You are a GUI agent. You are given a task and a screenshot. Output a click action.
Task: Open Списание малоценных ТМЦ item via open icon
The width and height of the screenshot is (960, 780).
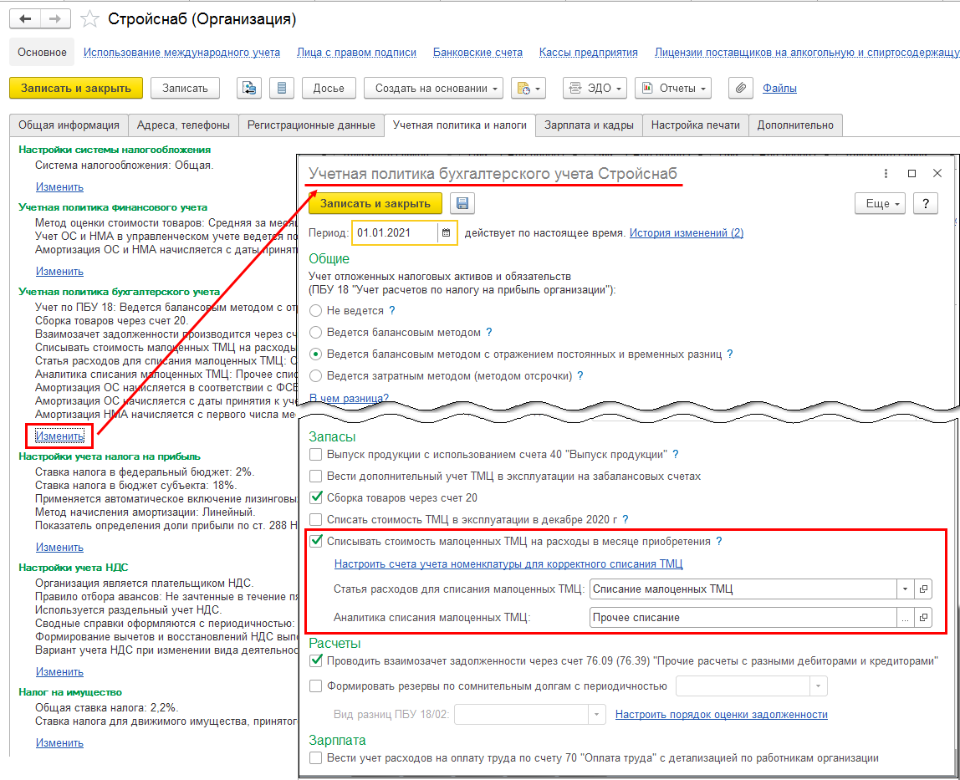click(923, 589)
